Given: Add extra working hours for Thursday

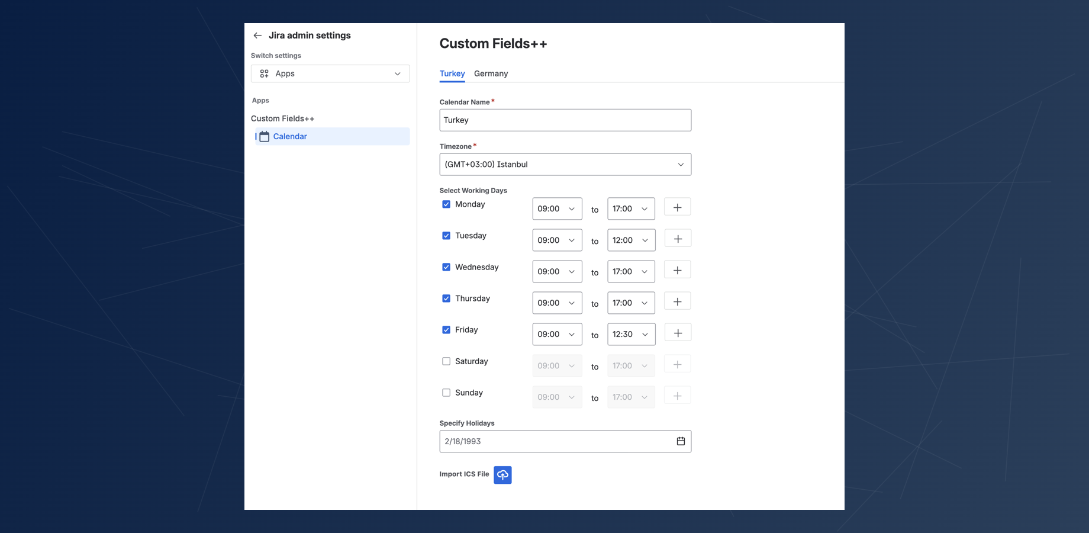Looking at the screenshot, I should tap(678, 301).
